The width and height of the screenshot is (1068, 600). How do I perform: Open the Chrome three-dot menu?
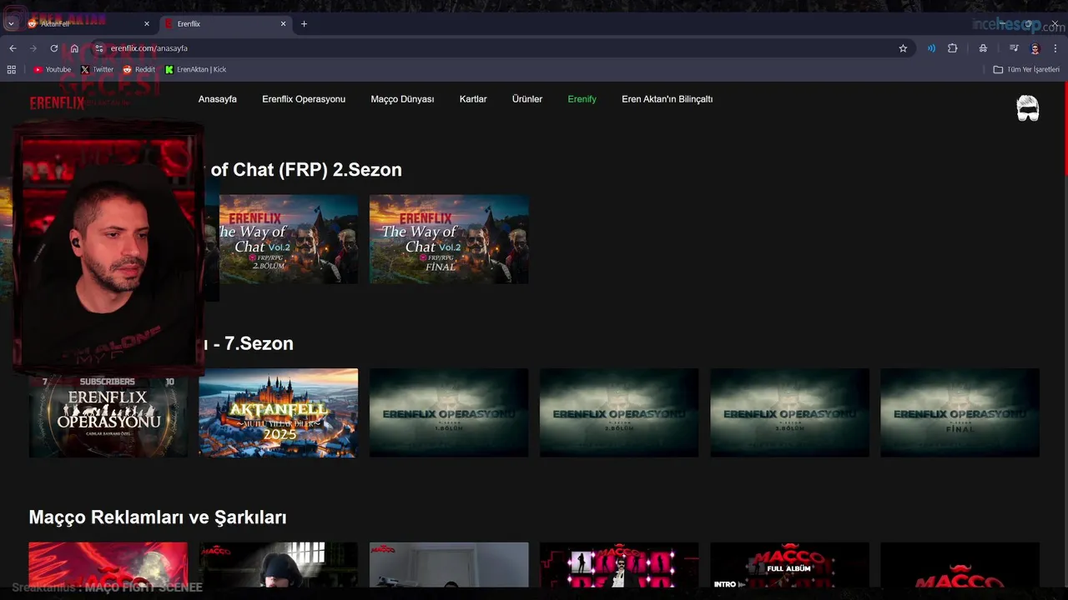click(1055, 48)
